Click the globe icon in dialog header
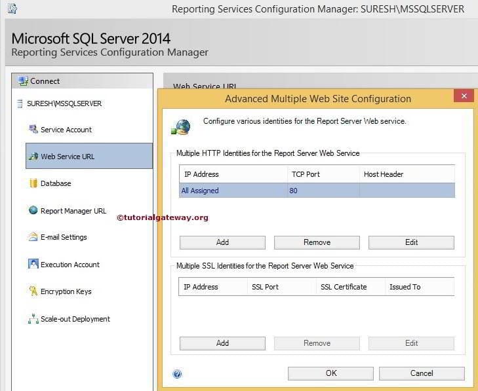 [181, 127]
